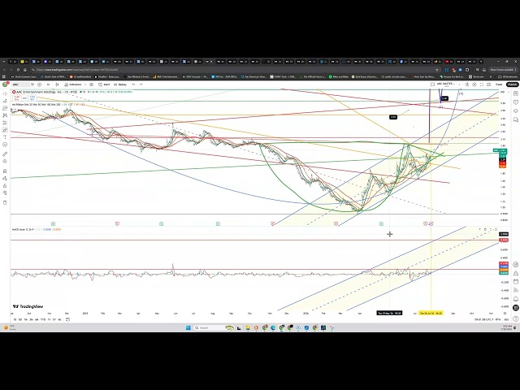Open the Windows Start menu
Image resolution: width=520 pixels, height=390 pixels.
pyautogui.click(x=188, y=327)
